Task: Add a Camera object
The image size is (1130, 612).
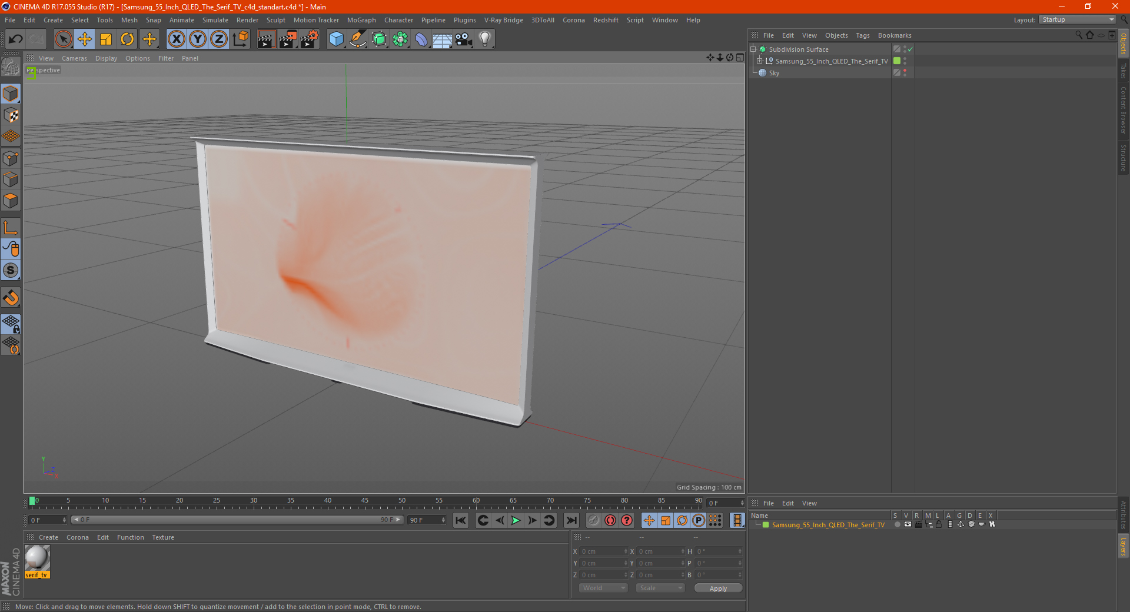Action: 464,39
